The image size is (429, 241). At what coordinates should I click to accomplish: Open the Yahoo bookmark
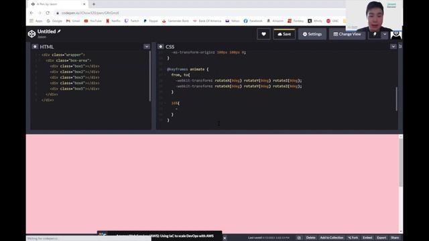(x=233, y=21)
